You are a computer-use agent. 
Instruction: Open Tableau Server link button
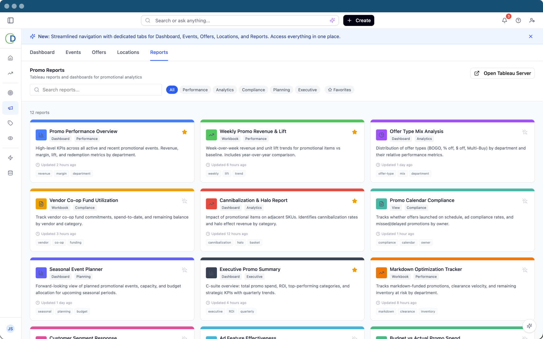coord(502,73)
